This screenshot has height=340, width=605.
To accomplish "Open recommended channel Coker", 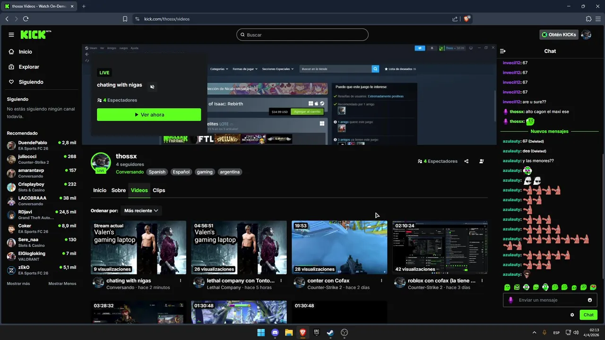I will pyautogui.click(x=42, y=229).
